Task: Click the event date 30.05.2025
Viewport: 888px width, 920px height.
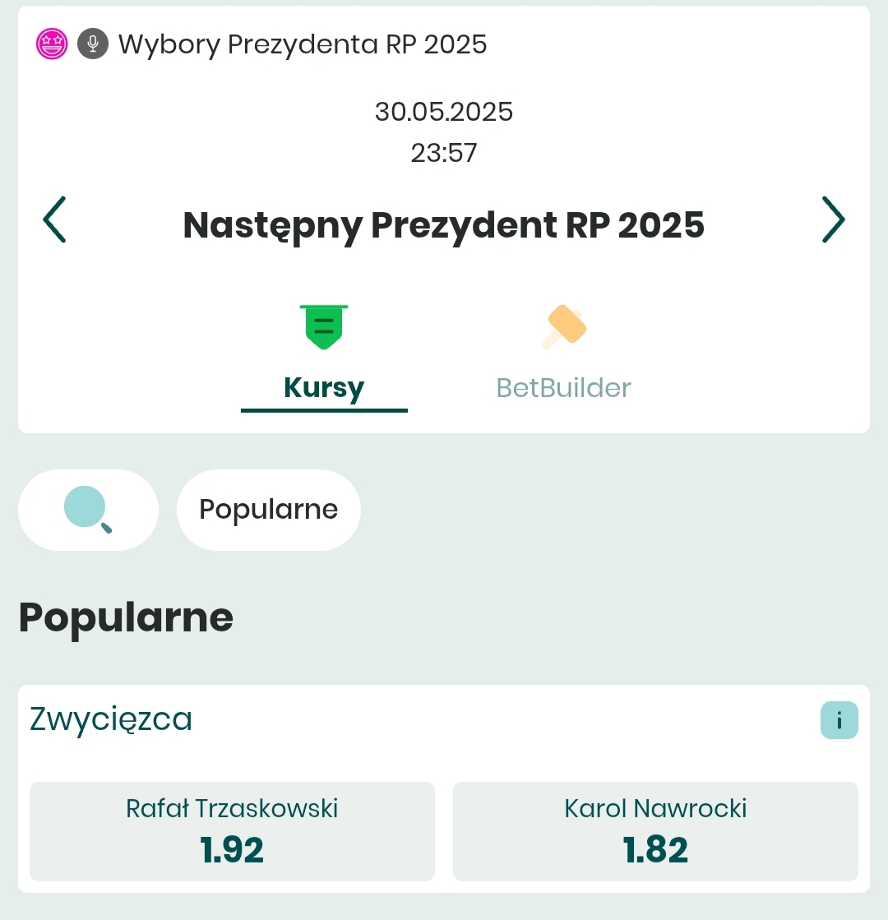Action: pos(444,111)
